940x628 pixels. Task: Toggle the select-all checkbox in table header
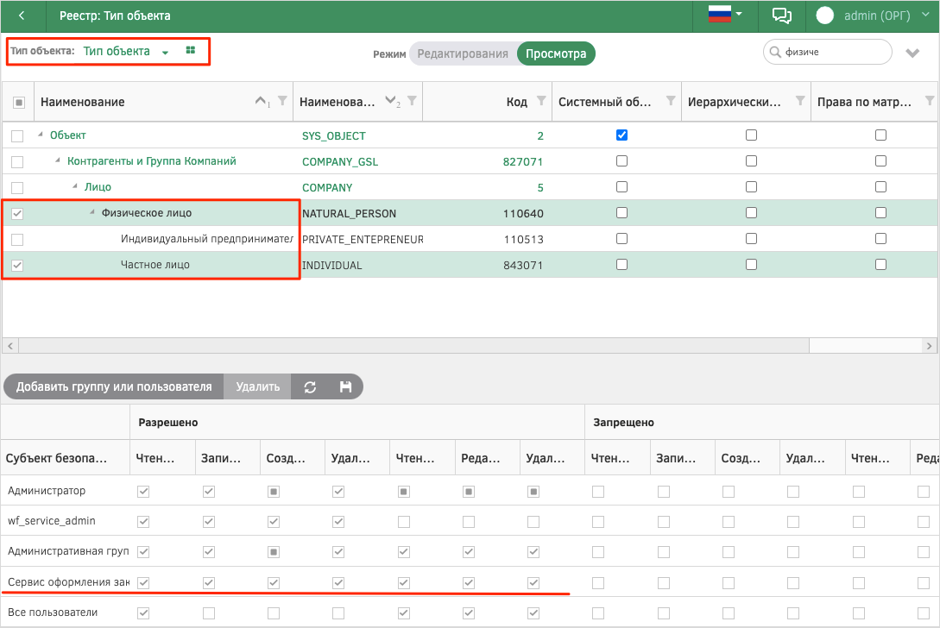tap(19, 103)
